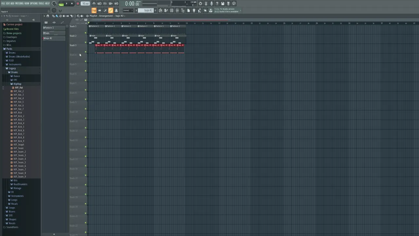Expand the Envelopes folder
The width and height of the screenshot is (419, 236).
[x=11, y=37]
